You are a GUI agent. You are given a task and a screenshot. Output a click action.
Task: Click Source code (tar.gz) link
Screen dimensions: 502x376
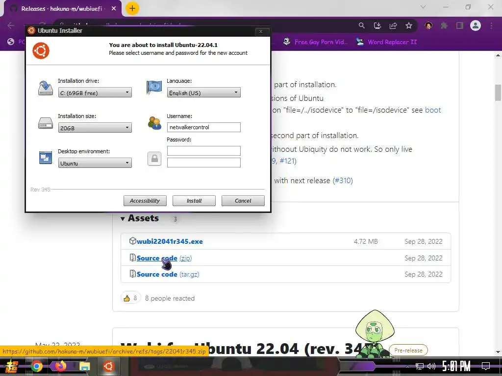(168, 274)
